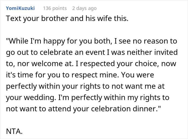Click the line starting 'your wedding.'
Image resolution: width=188 pixels, height=139 pixels.
click(88, 98)
